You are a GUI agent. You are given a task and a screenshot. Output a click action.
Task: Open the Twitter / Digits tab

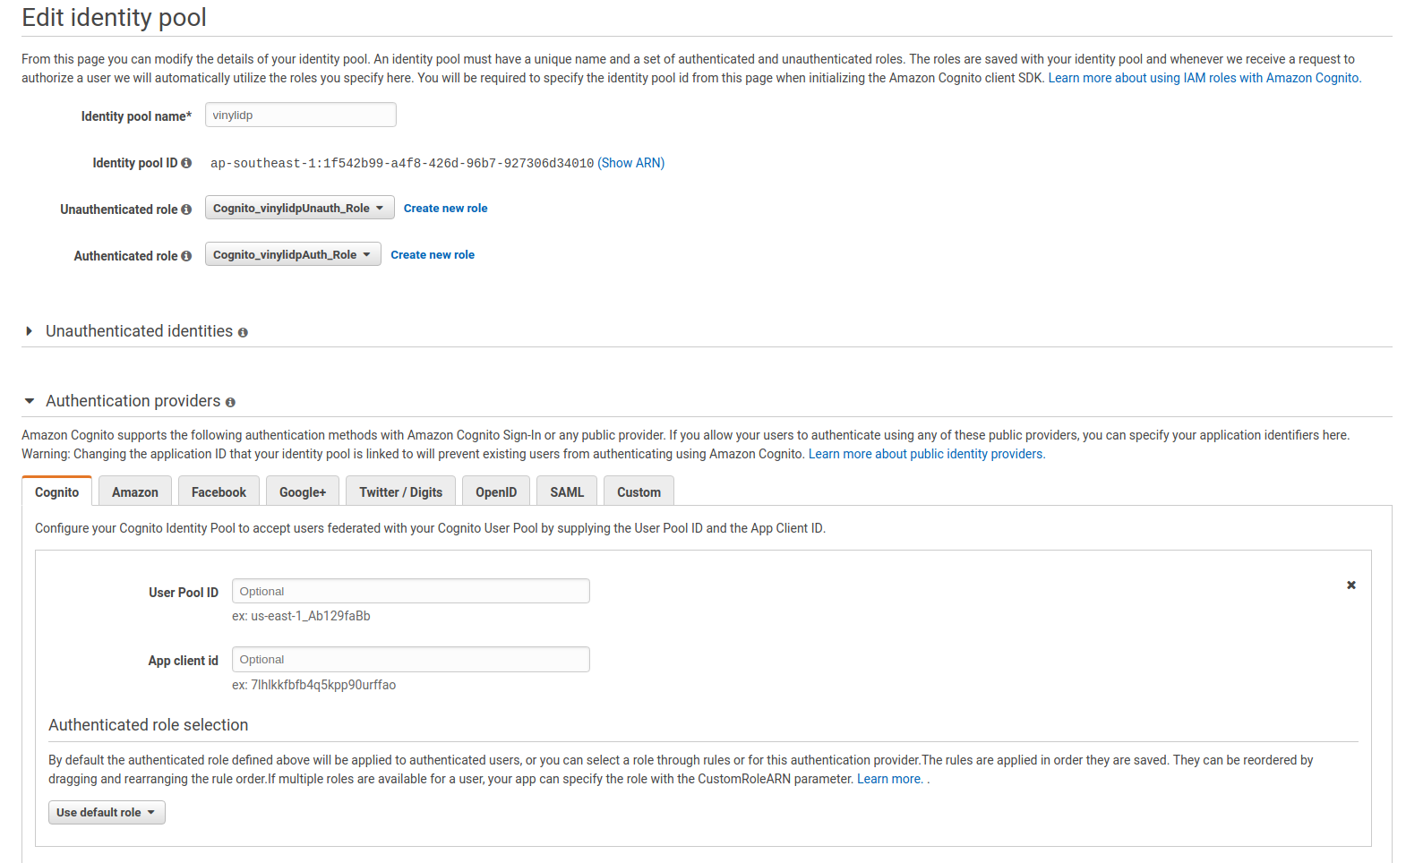coord(401,491)
